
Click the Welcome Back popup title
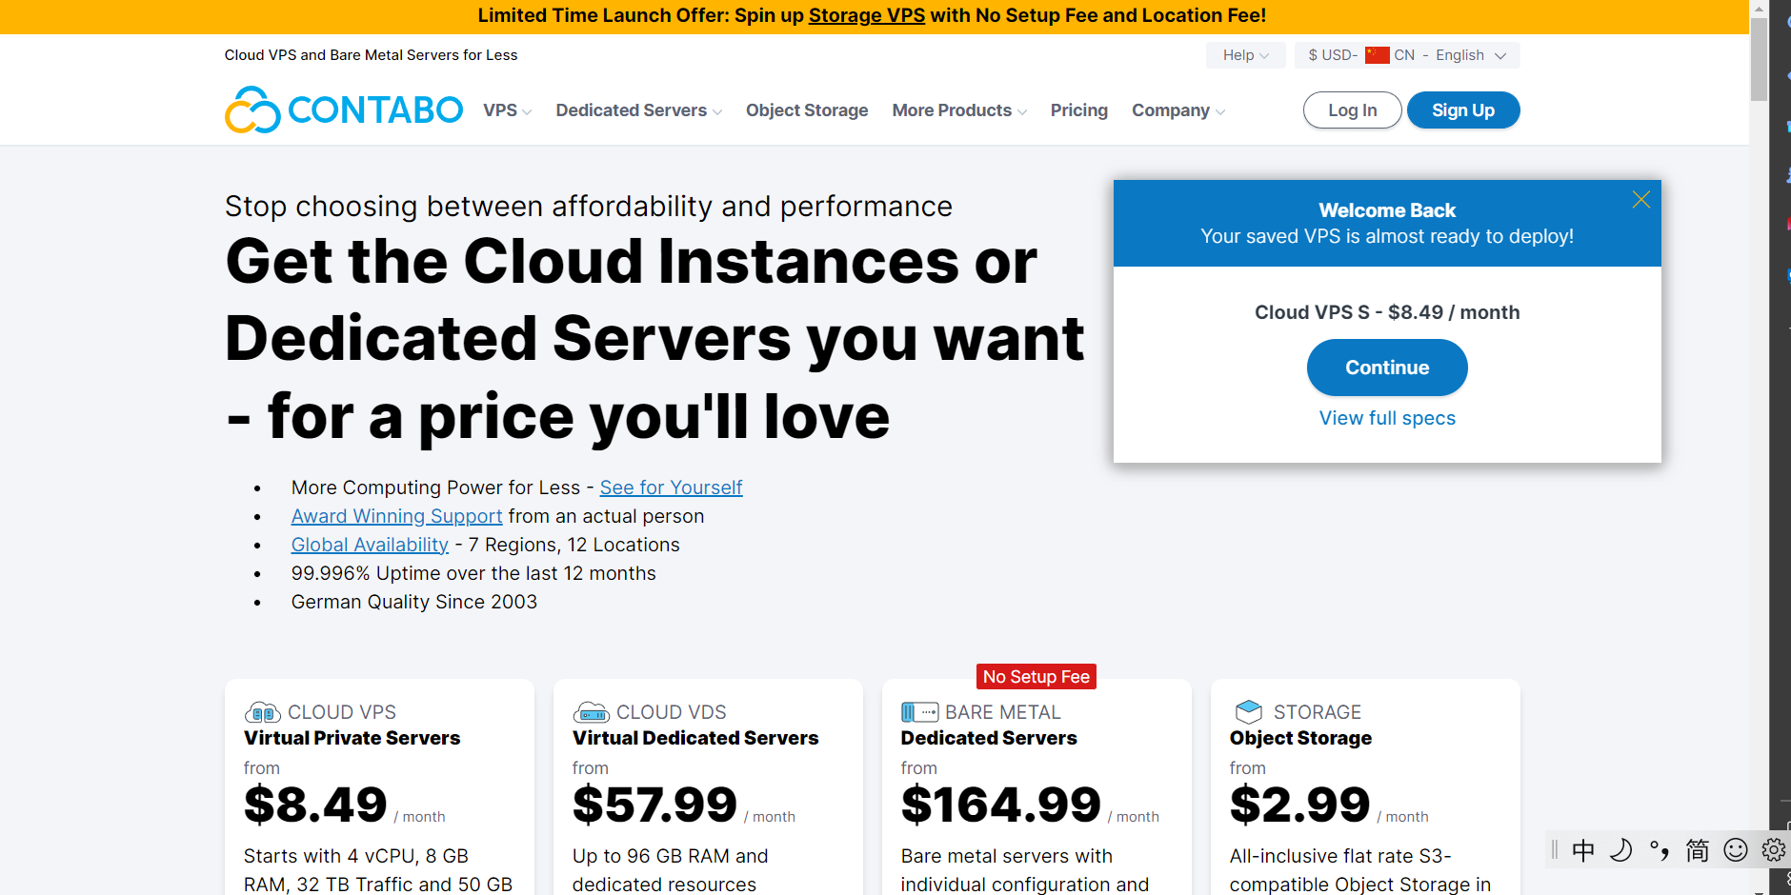pyautogui.click(x=1387, y=210)
